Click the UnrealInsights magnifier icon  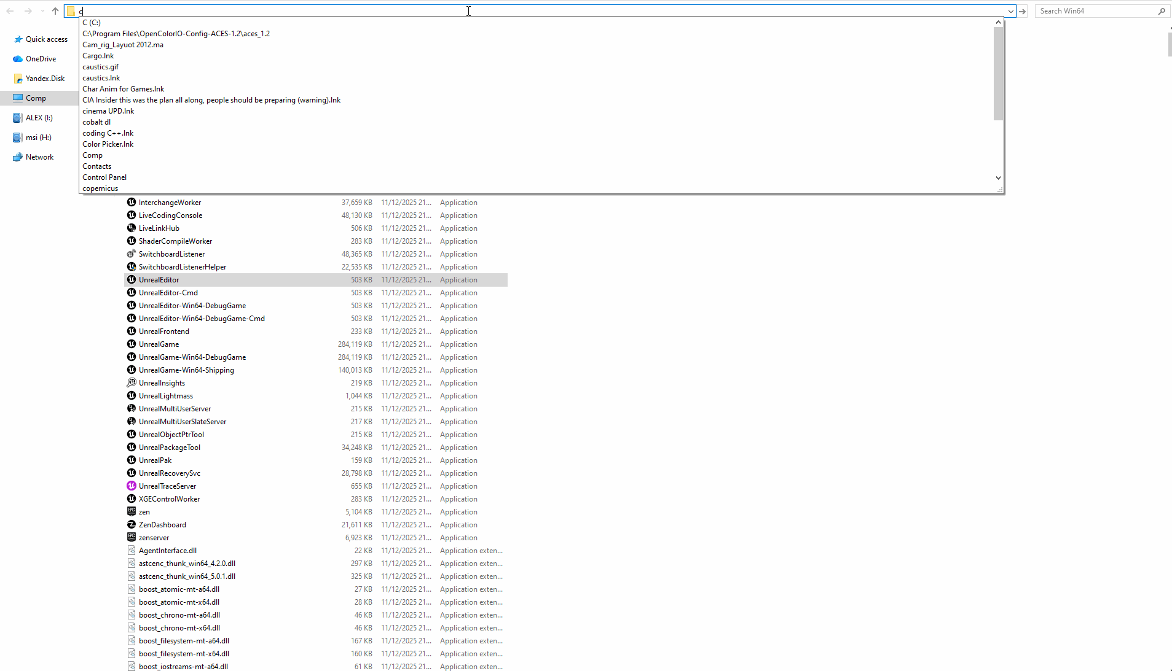[x=131, y=383]
